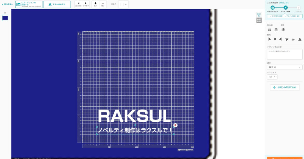304x159 pixels.
Task: Open the 印刷色 print color dropdown
Action: coord(123,4)
